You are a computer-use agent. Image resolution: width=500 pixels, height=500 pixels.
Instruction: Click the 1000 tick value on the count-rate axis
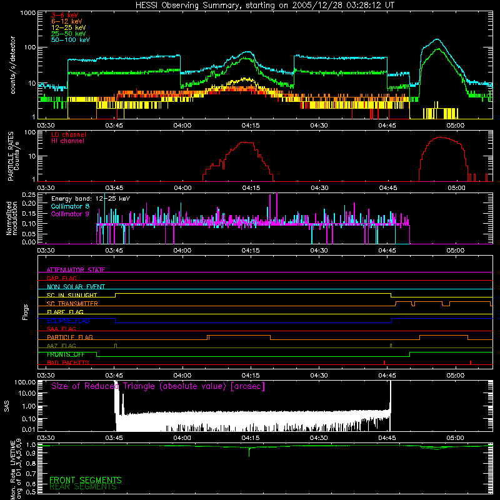click(x=28, y=13)
